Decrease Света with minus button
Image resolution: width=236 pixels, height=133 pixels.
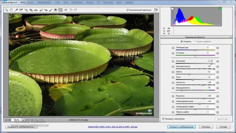pyautogui.click(x=173, y=72)
